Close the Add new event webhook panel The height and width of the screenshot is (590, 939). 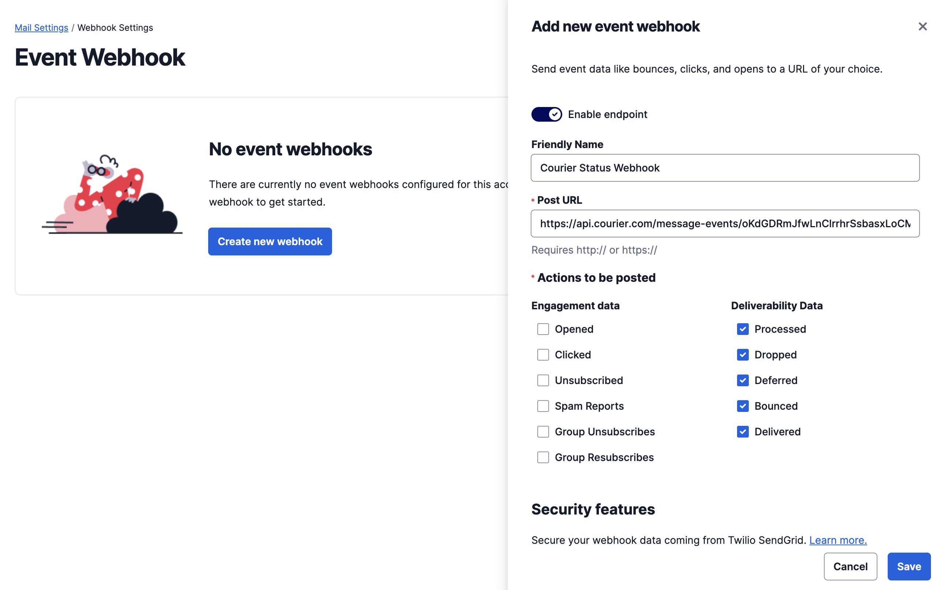coord(922,26)
